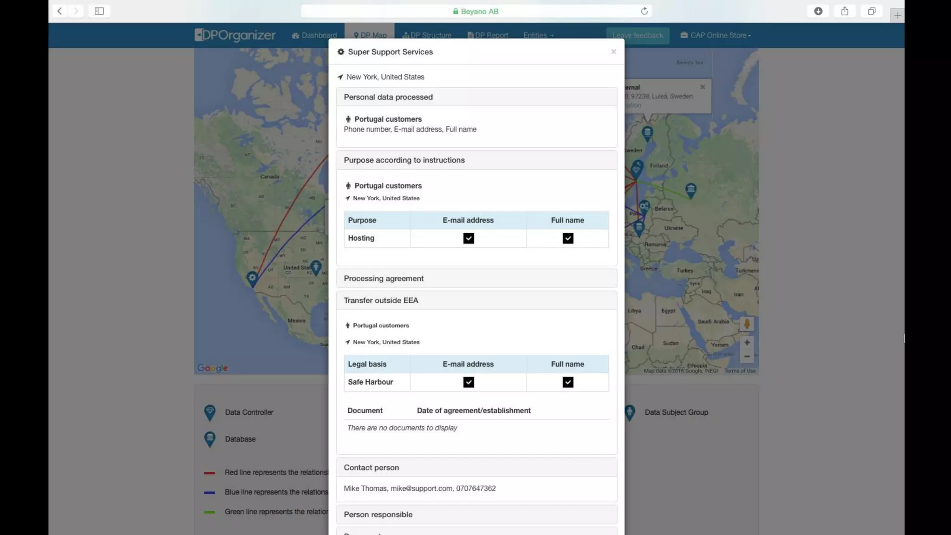Image resolution: width=951 pixels, height=535 pixels.
Task: Click the gear map pin in California
Action: [252, 278]
